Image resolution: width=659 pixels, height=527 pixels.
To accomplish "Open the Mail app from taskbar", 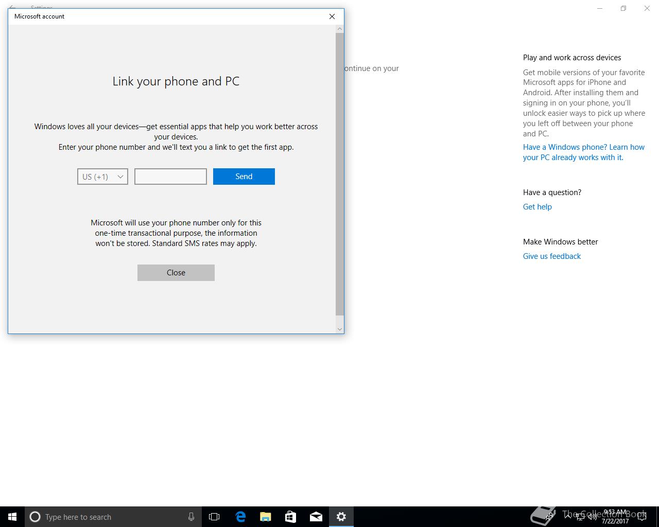I will 316,517.
